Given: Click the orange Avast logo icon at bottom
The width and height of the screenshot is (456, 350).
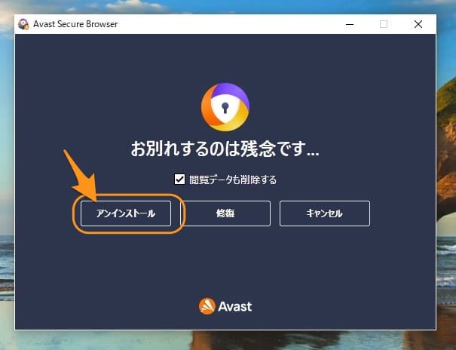Looking at the screenshot, I should click(x=207, y=306).
